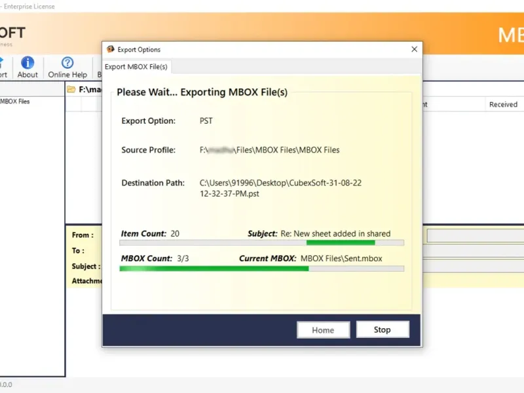Click the MBOX Count 3/3 value
Viewport: 524px width, 393px height.
[183, 258]
